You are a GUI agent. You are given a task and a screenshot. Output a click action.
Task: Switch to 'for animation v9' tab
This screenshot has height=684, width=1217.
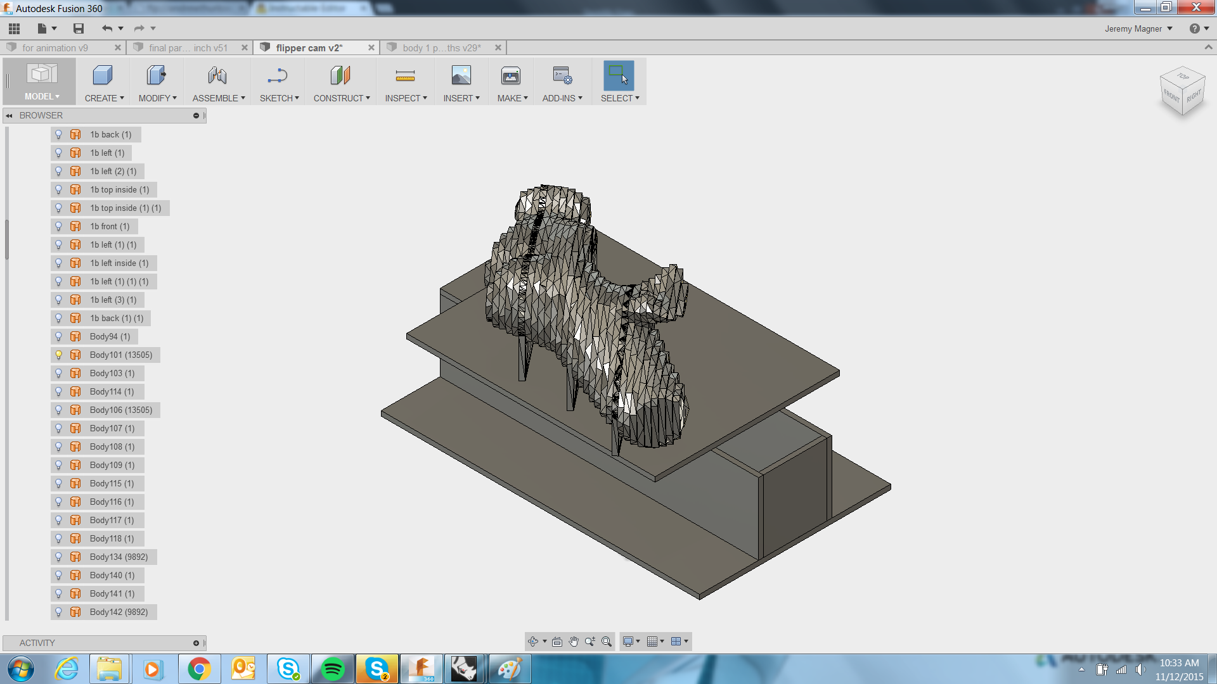pyautogui.click(x=55, y=48)
